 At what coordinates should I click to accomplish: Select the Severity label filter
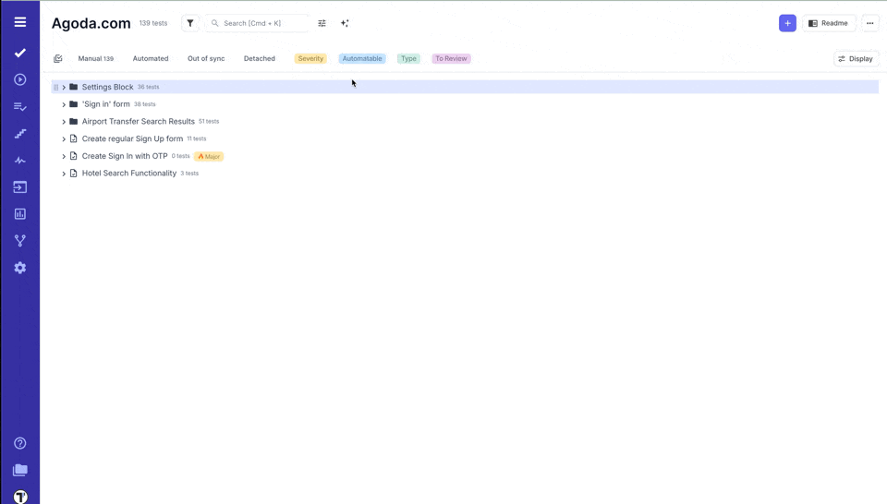click(310, 59)
